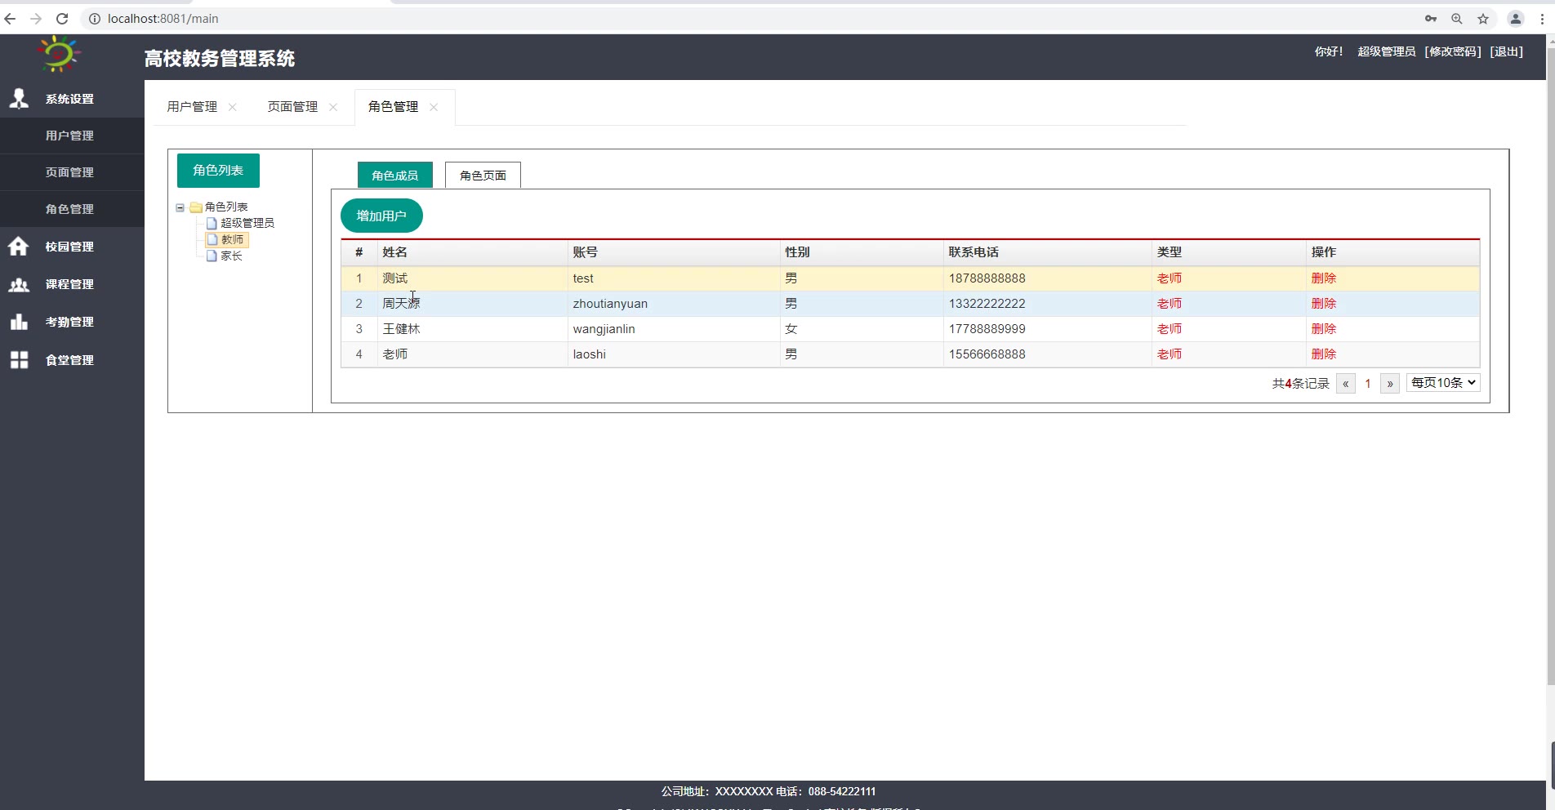Delete the user 周天源
1555x810 pixels.
1323,304
